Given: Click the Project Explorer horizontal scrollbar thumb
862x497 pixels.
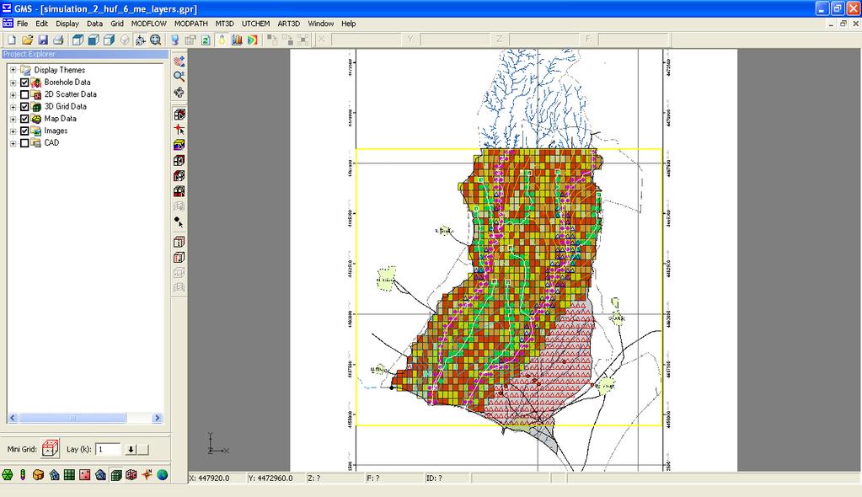Looking at the screenshot, I should (72, 419).
